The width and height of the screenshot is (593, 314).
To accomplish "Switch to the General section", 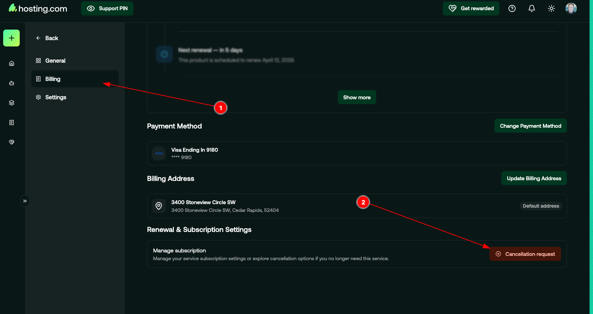I will (55, 61).
